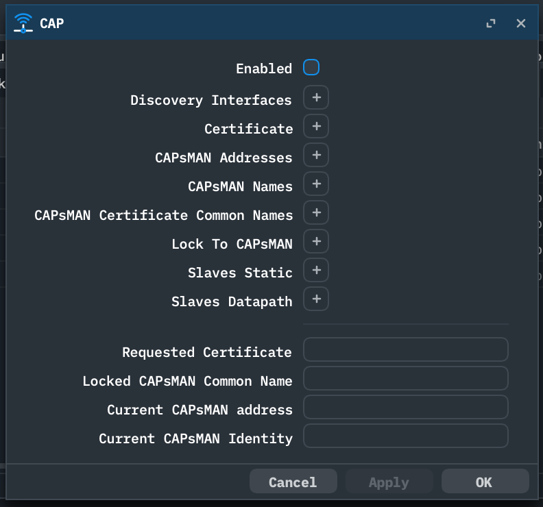Expand the Slaves Datapath setting
Viewport: 543px width, 507px height.
pos(316,299)
